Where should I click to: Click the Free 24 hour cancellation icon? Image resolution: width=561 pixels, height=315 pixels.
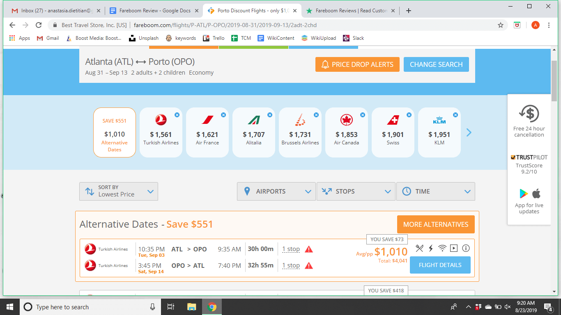click(x=529, y=114)
